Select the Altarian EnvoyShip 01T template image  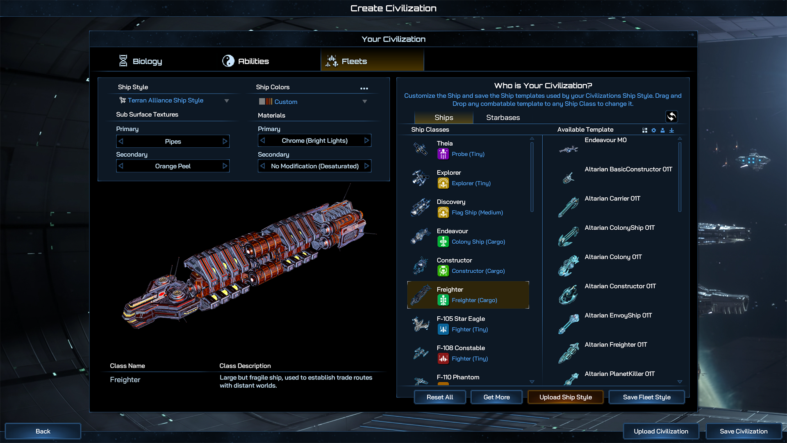(x=569, y=324)
